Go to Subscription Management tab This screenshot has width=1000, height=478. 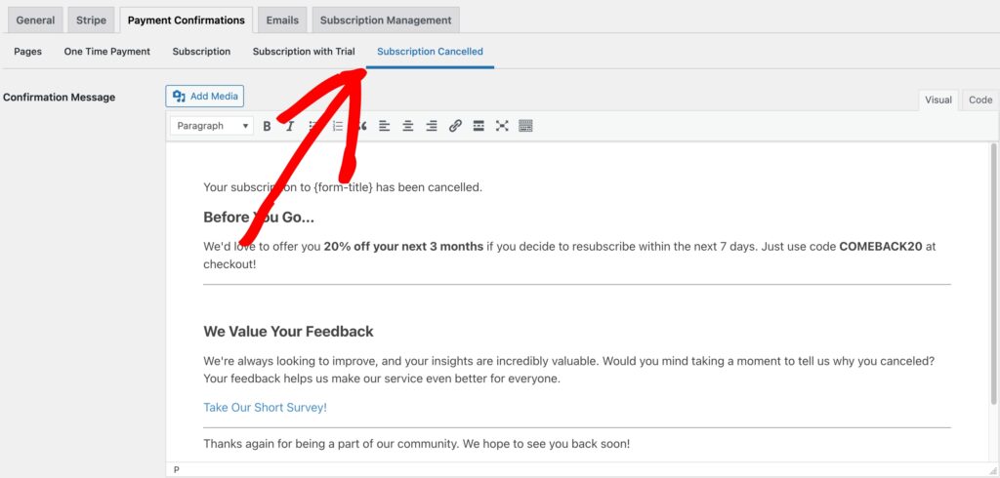coord(386,20)
